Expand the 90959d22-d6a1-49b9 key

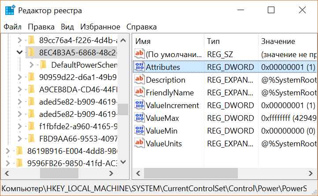20,77
